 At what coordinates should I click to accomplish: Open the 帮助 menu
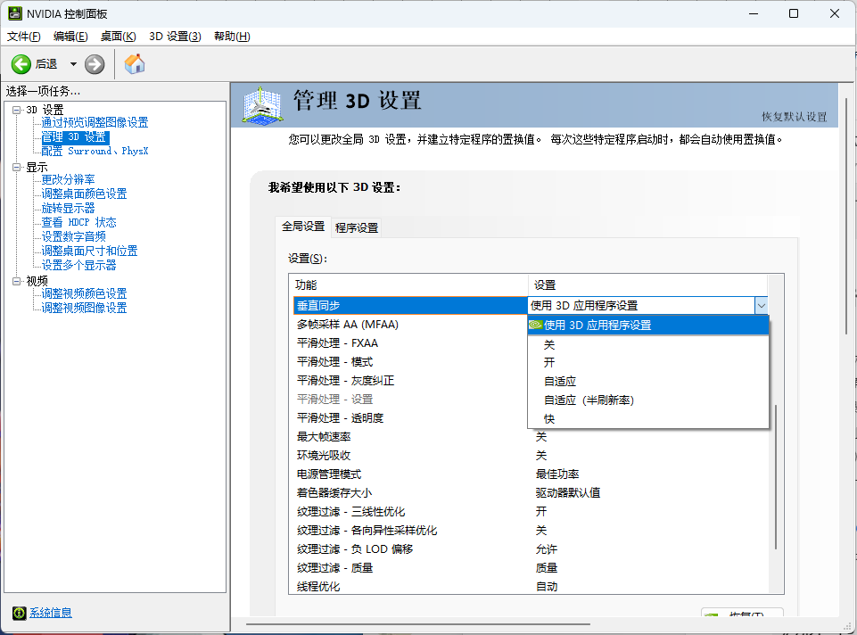(231, 36)
